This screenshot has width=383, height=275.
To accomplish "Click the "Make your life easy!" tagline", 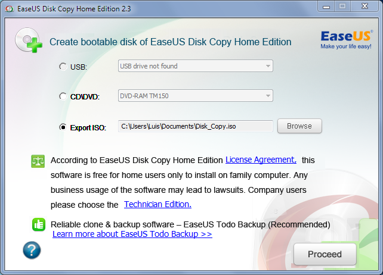I will tap(346, 46).
